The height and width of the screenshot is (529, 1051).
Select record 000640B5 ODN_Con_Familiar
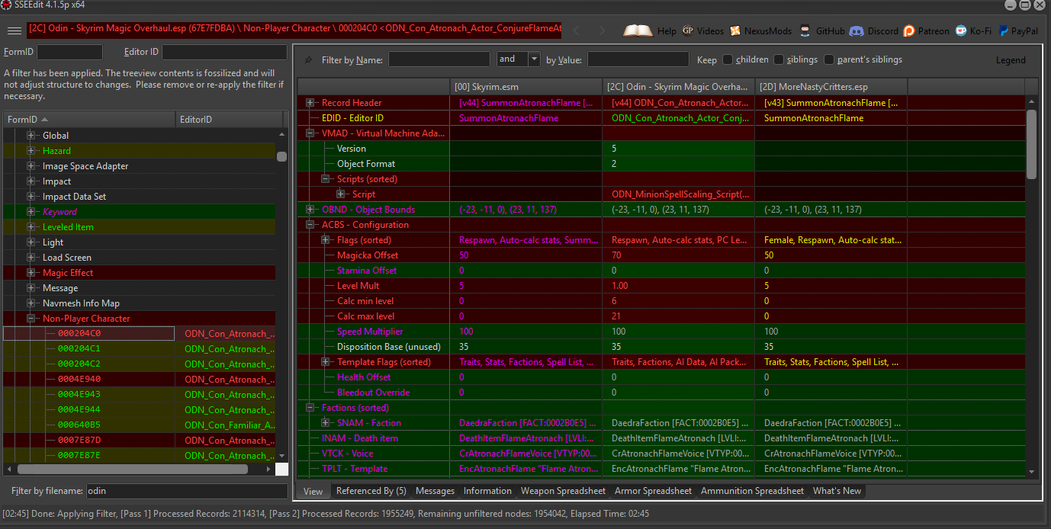79,425
